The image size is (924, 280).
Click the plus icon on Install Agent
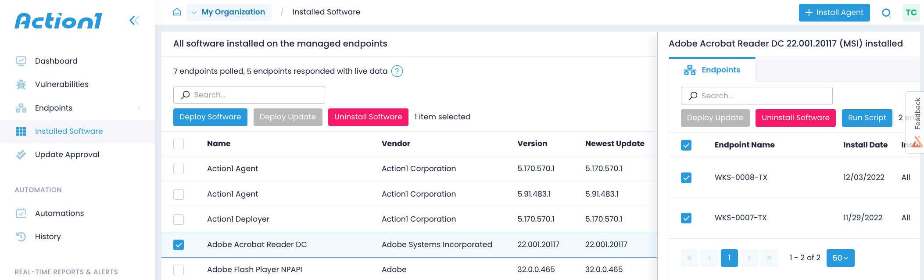click(809, 13)
